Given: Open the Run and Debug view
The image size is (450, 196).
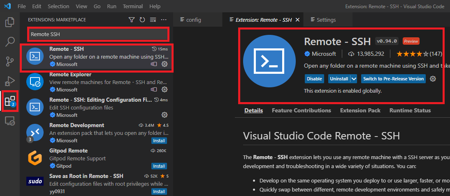Looking at the screenshot, I should [x=10, y=81].
